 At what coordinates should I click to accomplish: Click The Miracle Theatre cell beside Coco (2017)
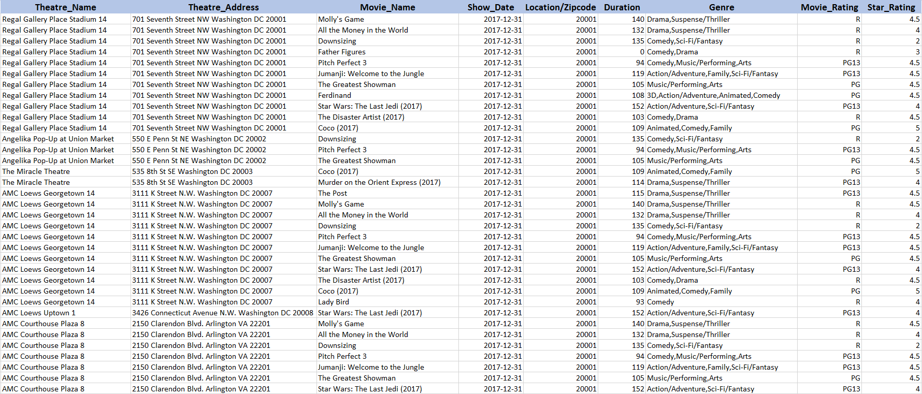65,171
